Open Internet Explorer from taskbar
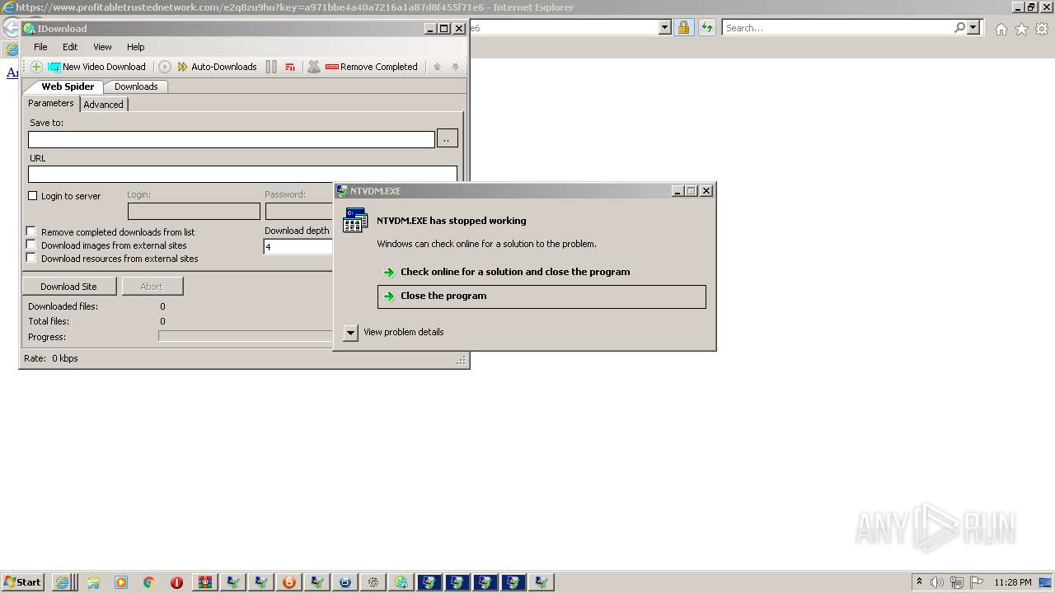Image resolution: width=1055 pixels, height=593 pixels. 62,582
